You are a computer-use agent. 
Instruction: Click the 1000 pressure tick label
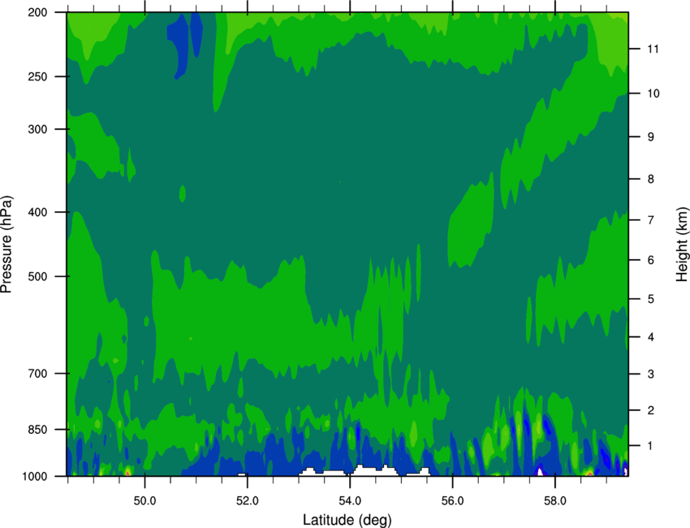[34, 477]
